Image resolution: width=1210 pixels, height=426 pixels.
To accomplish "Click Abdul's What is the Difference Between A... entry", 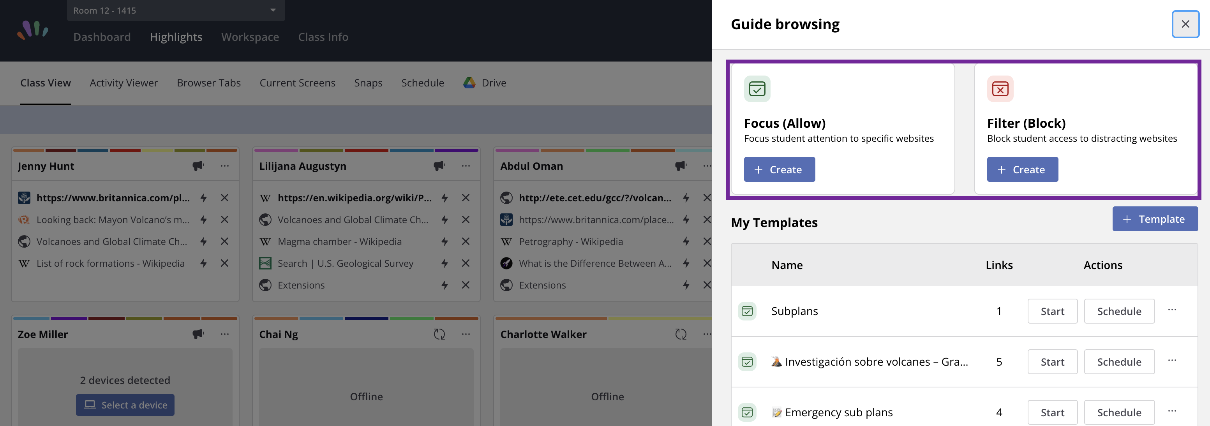I will [595, 263].
